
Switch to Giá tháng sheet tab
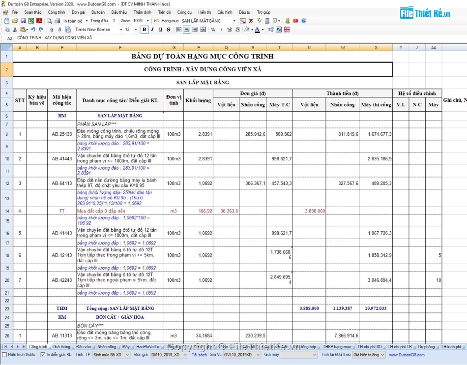pos(61,346)
